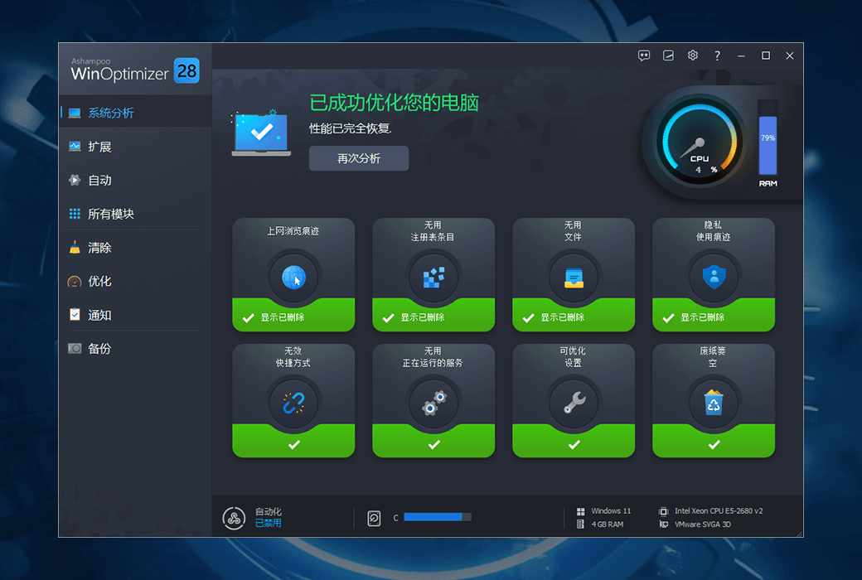Click the registry blocks icon for 无用注册表条目
The width and height of the screenshot is (862, 580).
point(433,277)
